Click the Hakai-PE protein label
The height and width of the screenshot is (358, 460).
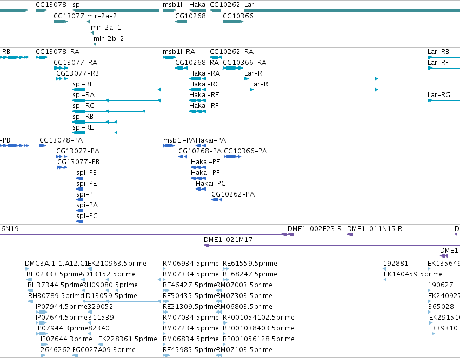[205, 162]
